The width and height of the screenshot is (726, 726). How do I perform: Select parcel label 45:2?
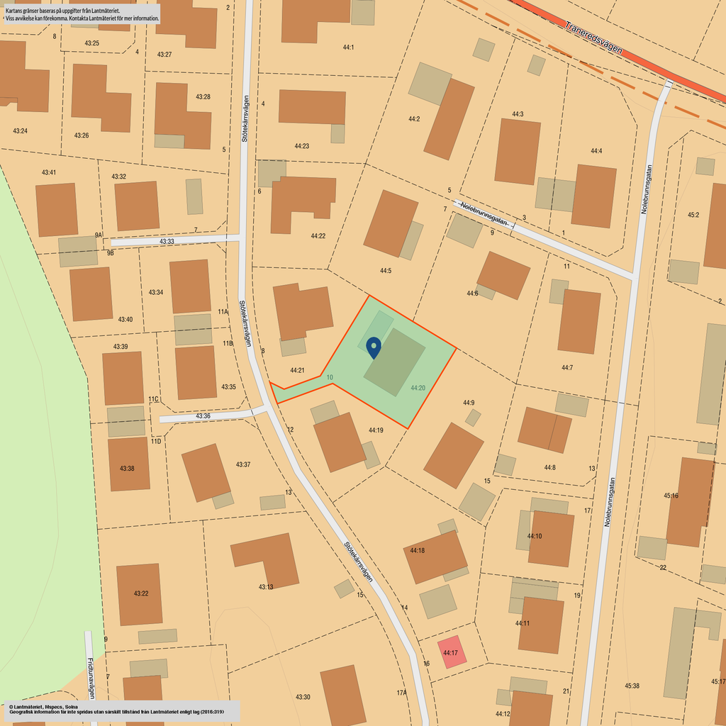click(693, 215)
